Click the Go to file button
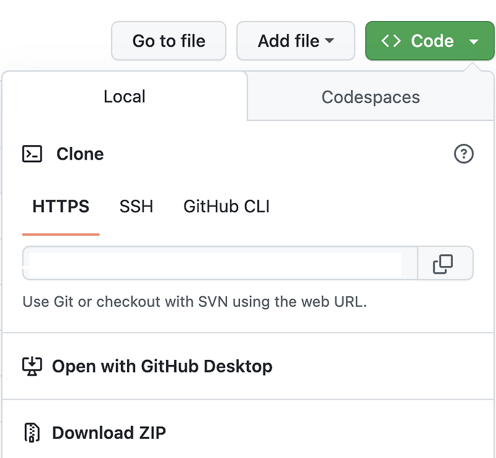496x458 pixels. [168, 40]
